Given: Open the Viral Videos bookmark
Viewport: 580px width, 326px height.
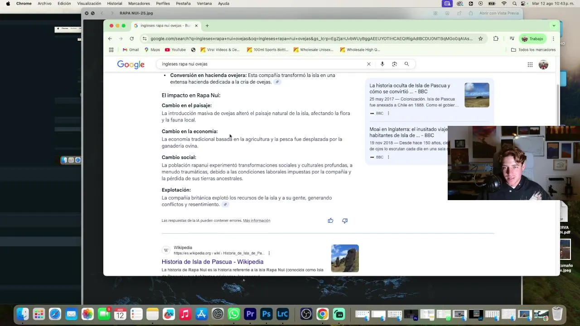Looking at the screenshot, I should (220, 50).
